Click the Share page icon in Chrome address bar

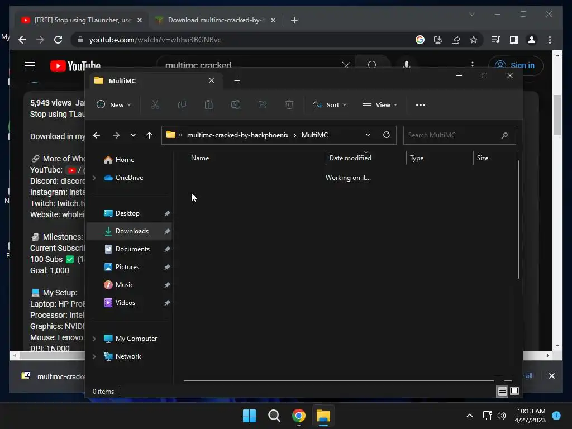[456, 40]
